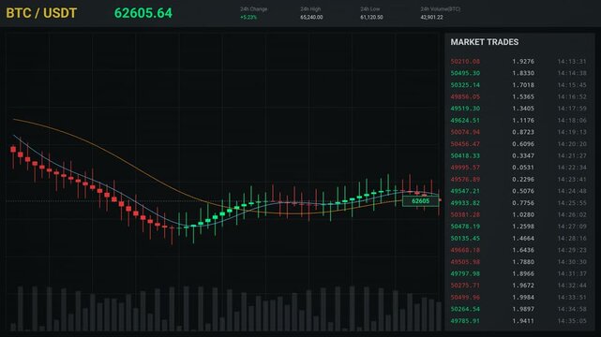Click the MARKET TRADES panel heading
The width and height of the screenshot is (601, 337).
(485, 42)
